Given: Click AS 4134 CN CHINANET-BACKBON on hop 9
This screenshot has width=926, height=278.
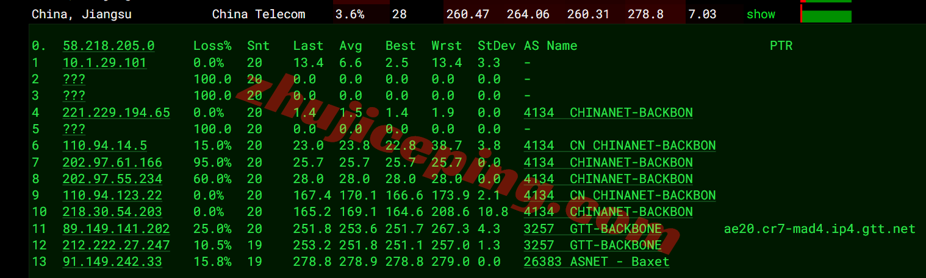Looking at the screenshot, I should coord(620,195).
